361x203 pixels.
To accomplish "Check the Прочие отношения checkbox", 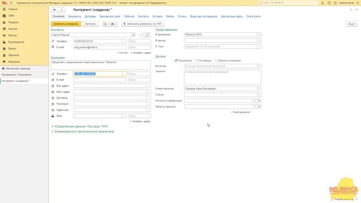I will click(215, 60).
